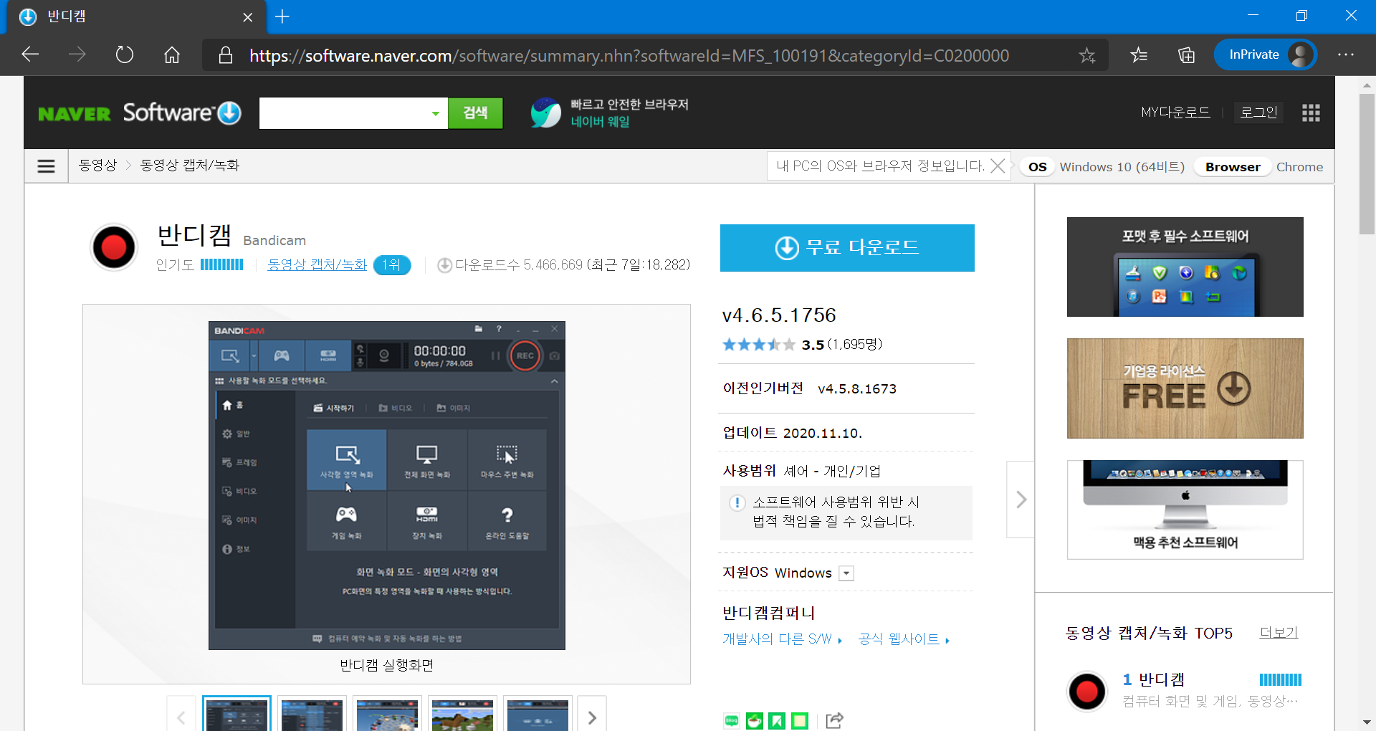
Task: Click the 로그인 login button
Action: [1259, 113]
